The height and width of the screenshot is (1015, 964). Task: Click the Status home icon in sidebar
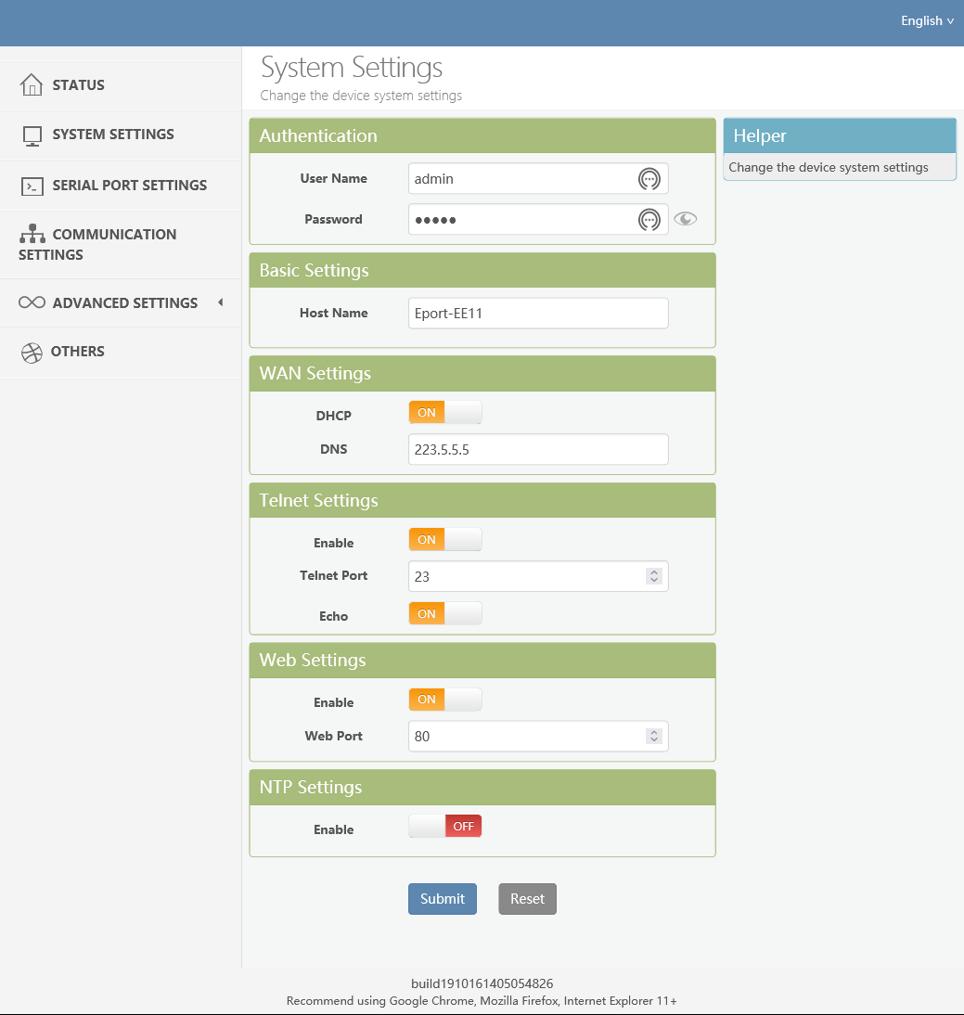click(32, 85)
